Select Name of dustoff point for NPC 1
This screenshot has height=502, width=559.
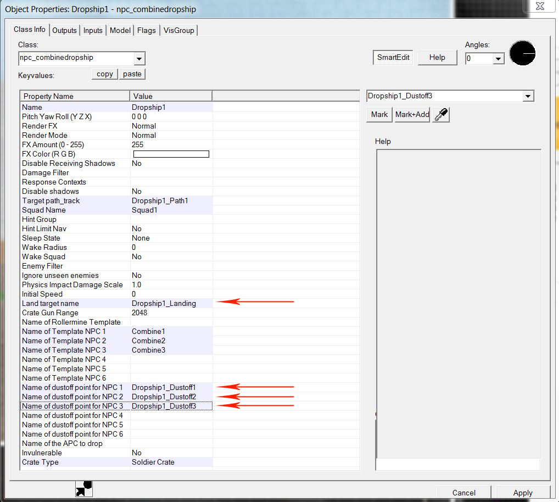(x=116, y=388)
